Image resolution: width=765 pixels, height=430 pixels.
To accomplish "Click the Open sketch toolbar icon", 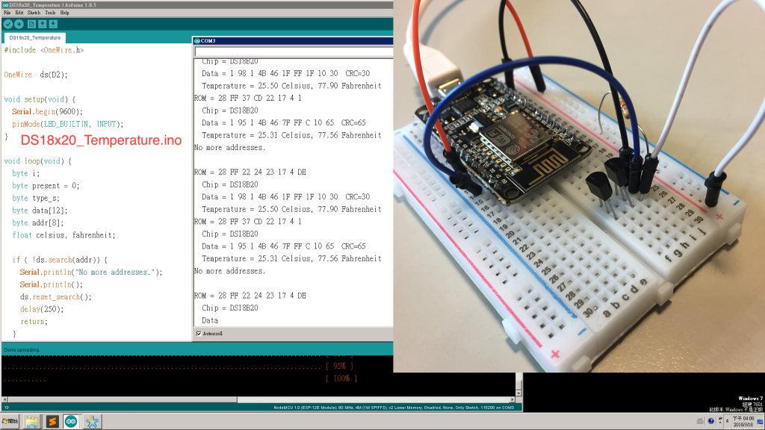I will tap(43, 24).
